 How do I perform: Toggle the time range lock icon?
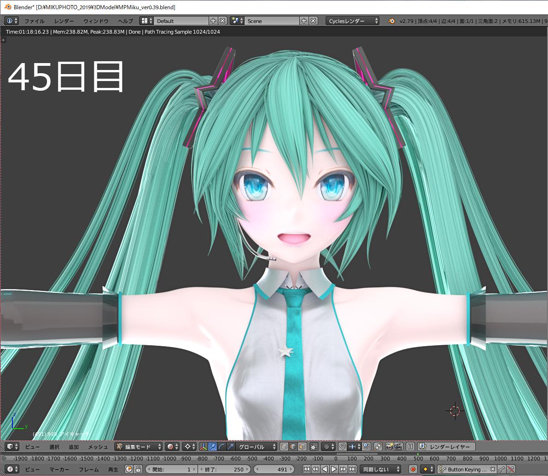(139, 469)
